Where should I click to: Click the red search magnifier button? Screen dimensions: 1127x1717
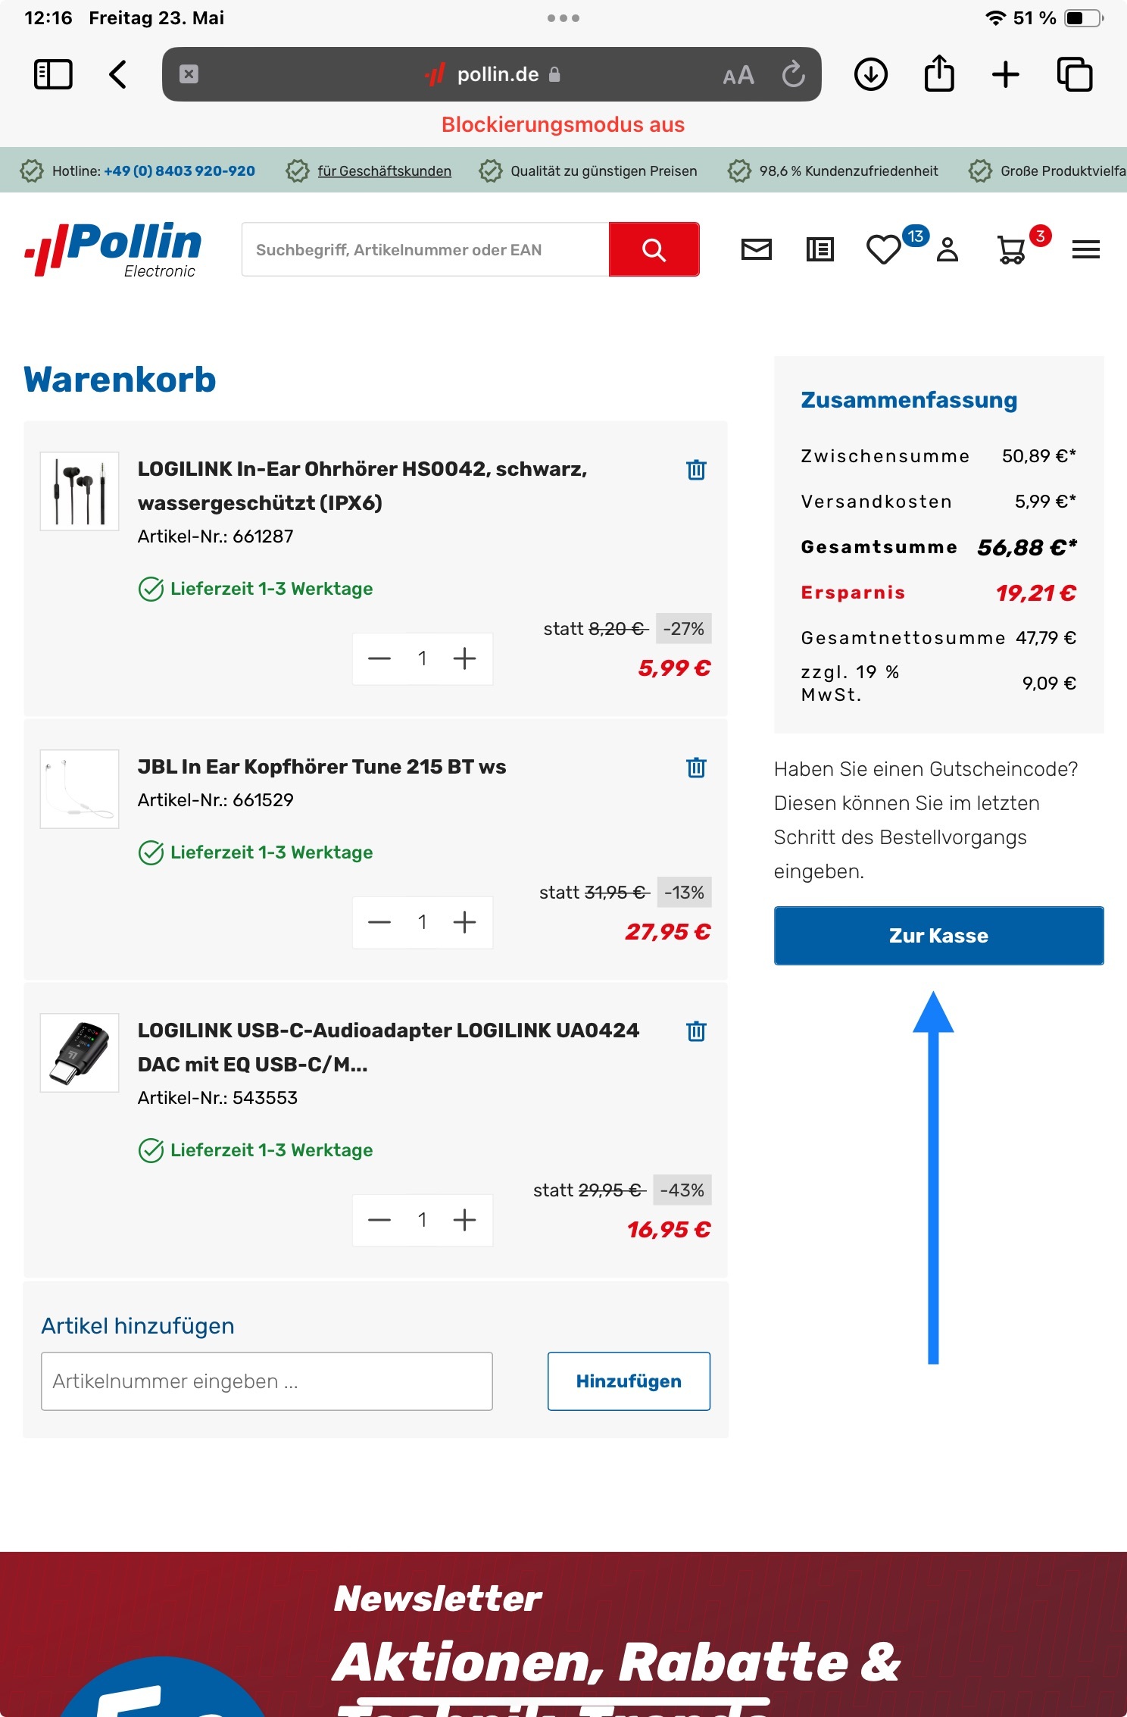click(x=654, y=249)
